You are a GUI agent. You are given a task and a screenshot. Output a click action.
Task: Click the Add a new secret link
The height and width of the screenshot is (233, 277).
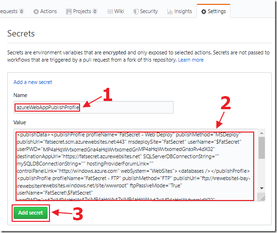pyautogui.click(x=33, y=82)
